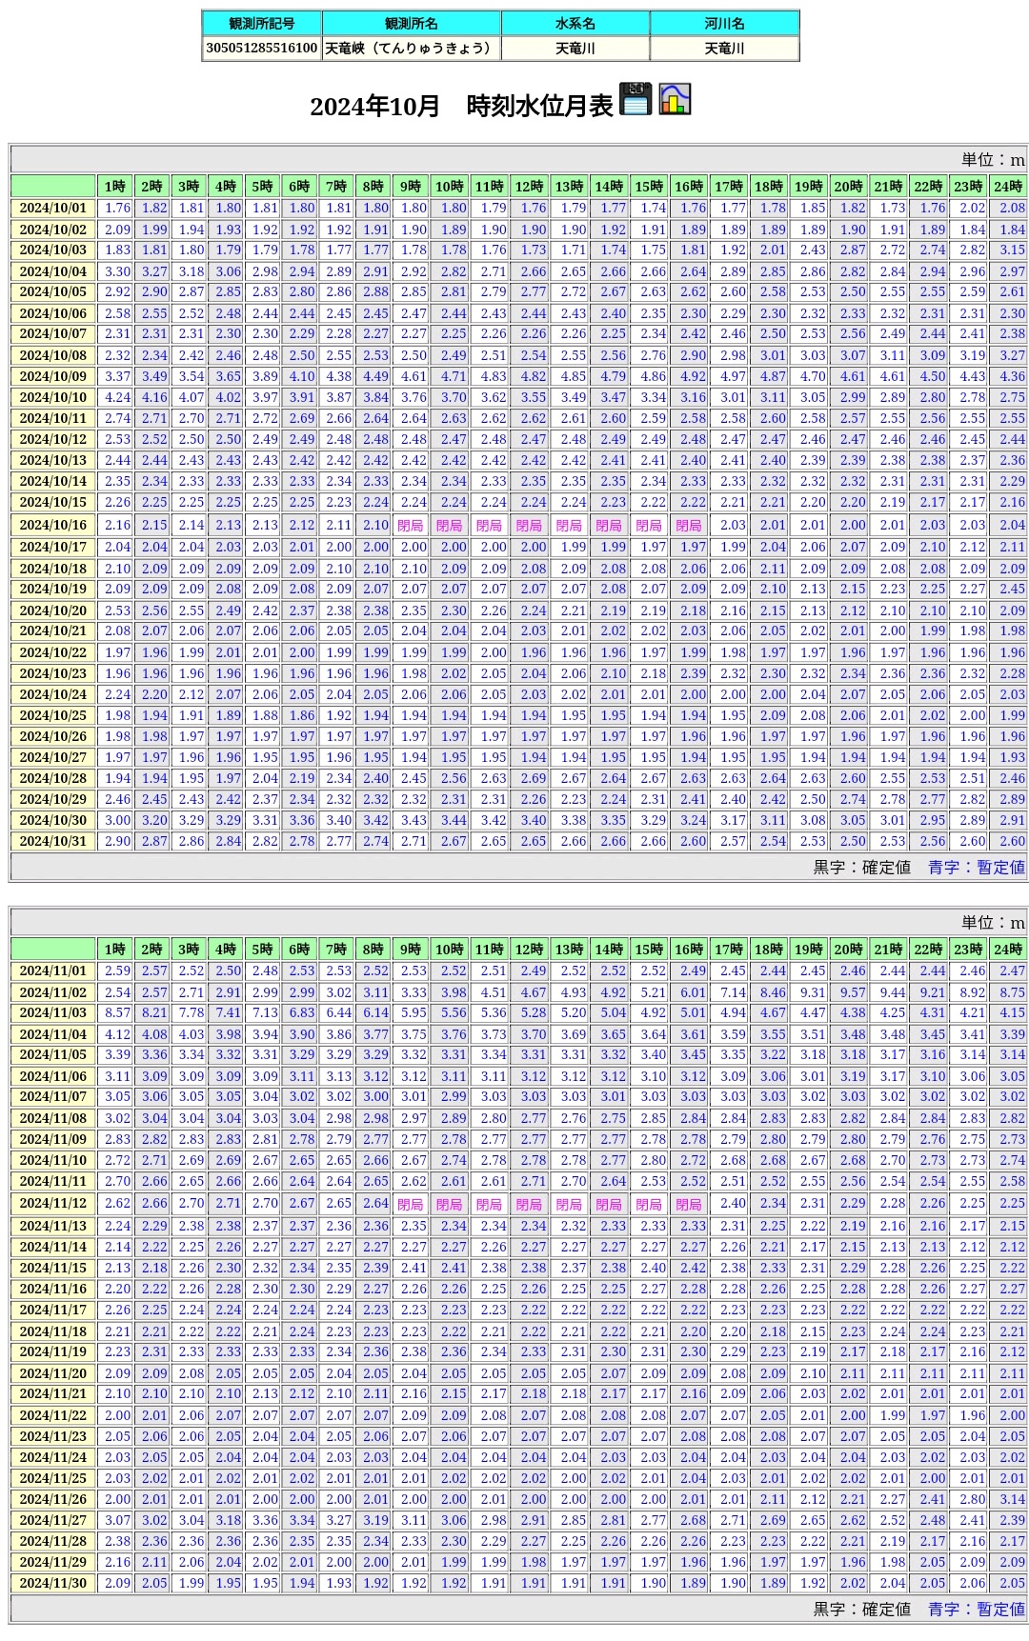Select the 2024/10/09 date row header
Image resolution: width=1029 pixels, height=1641 pixels.
click(x=53, y=376)
